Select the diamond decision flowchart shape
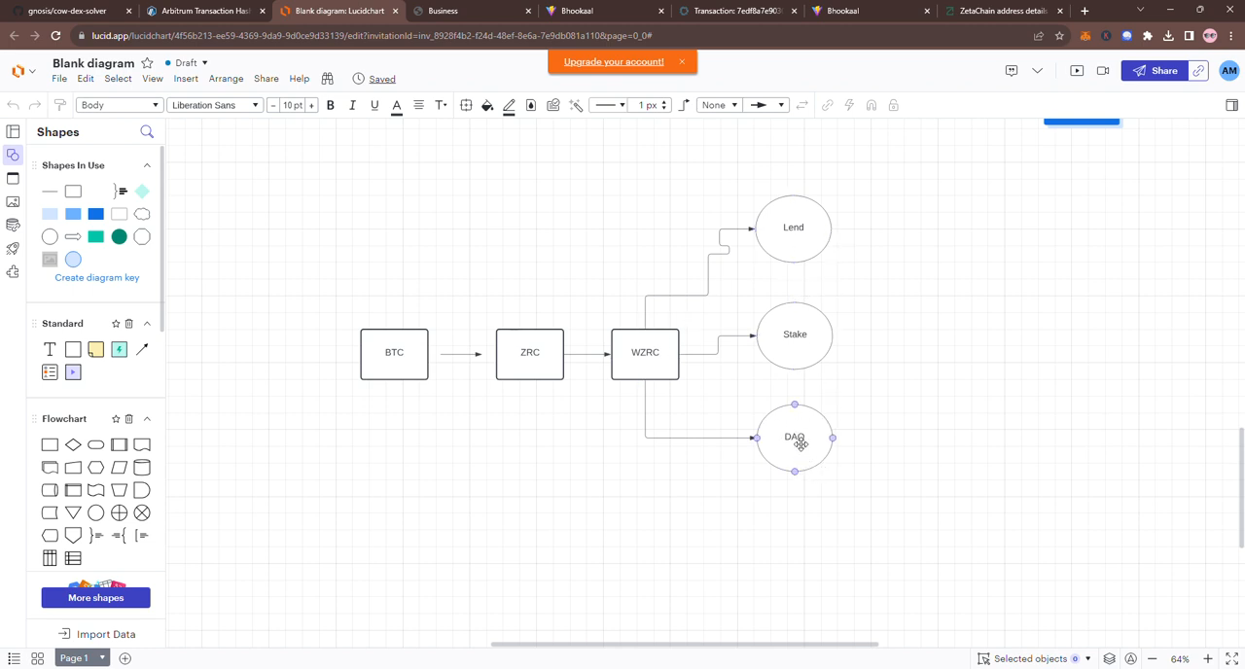The image size is (1245, 669). point(73,444)
